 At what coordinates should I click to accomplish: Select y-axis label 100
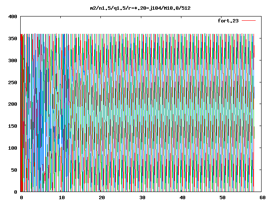tap(13, 148)
